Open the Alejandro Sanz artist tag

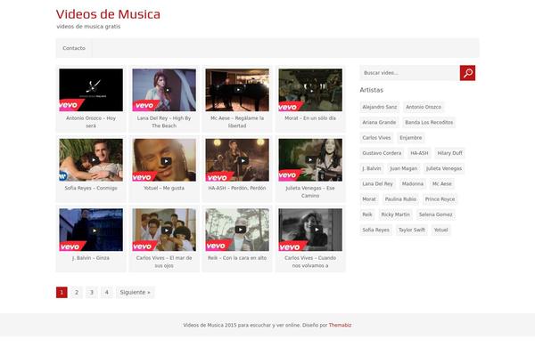[380, 107]
